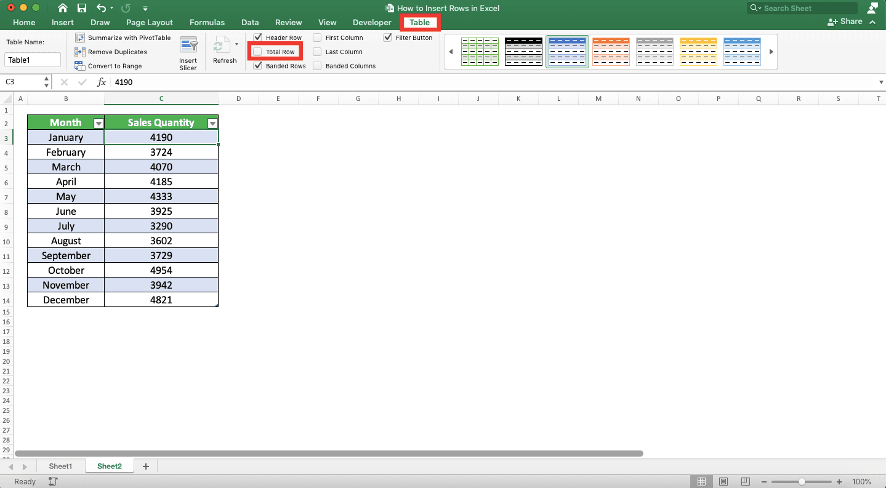The width and height of the screenshot is (886, 488).
Task: Click the undo arrow icon
Action: click(102, 7)
